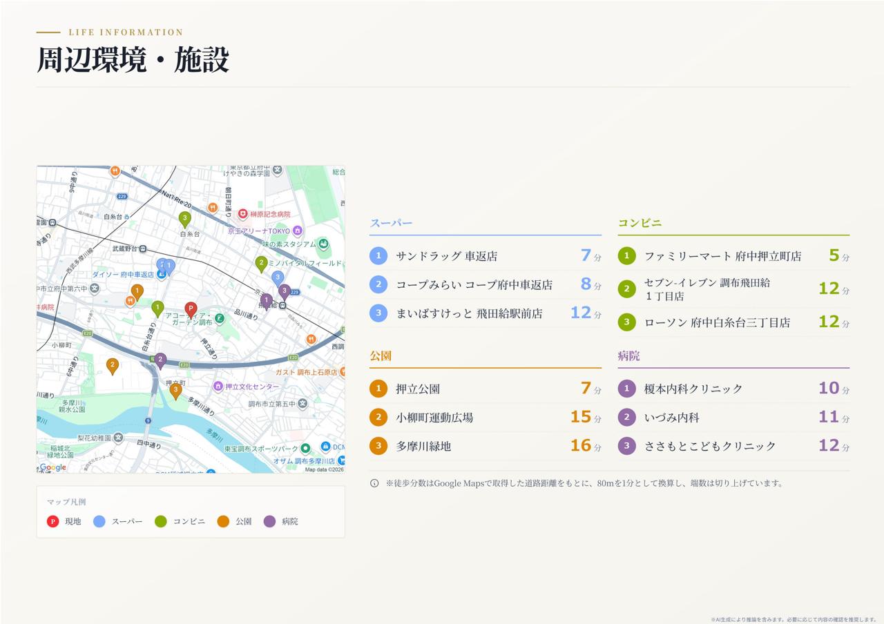Select blue supermarket pin 3 on the map

[x=278, y=278]
